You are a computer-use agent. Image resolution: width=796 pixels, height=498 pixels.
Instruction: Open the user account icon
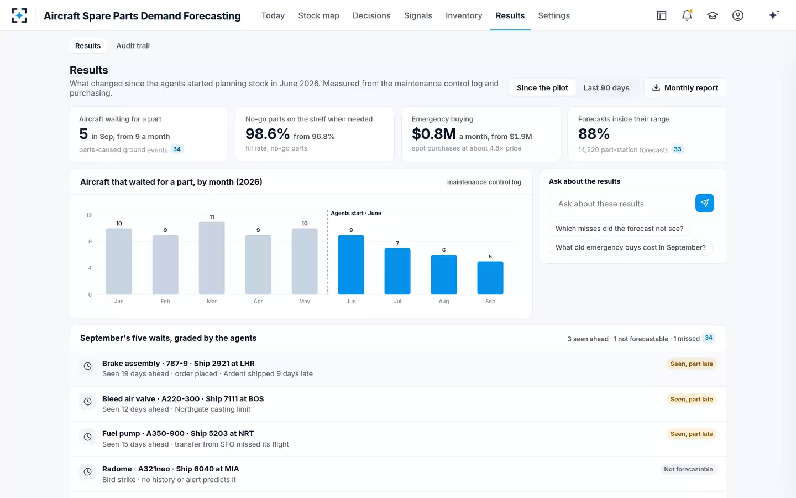(738, 15)
